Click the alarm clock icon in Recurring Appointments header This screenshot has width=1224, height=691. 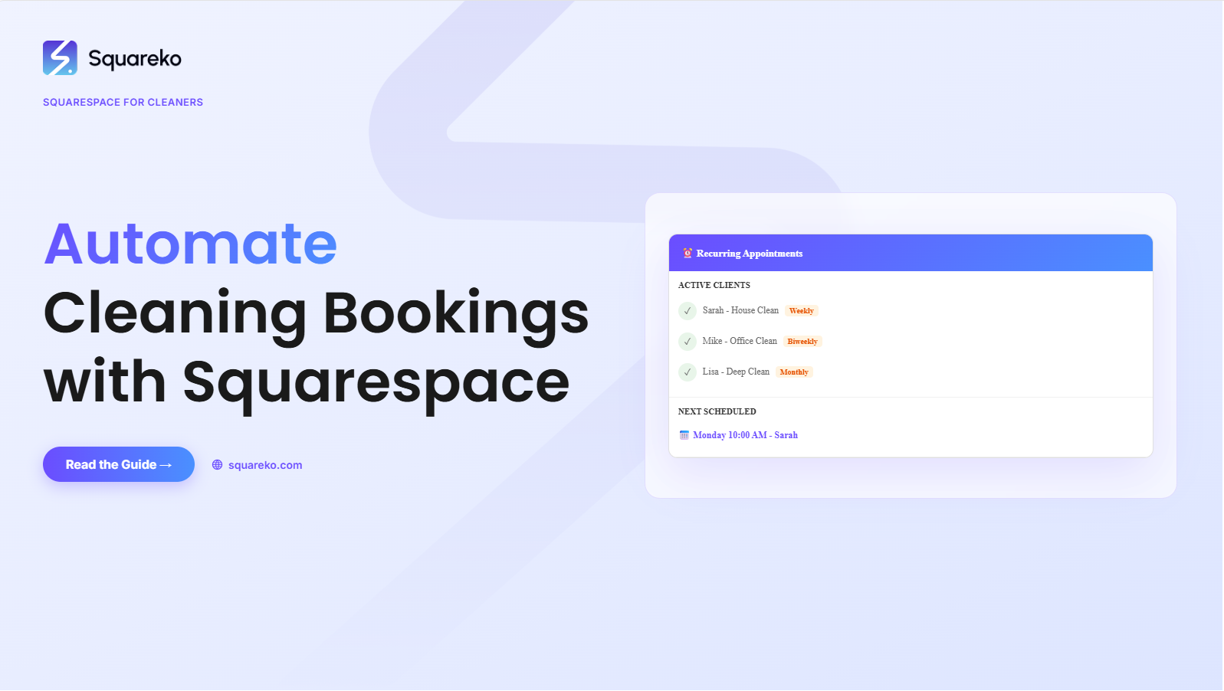(687, 253)
